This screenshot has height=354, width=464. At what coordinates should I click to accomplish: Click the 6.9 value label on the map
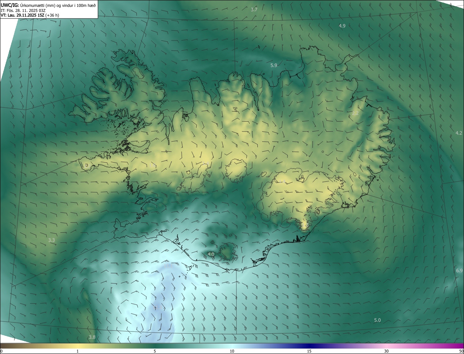459,270
